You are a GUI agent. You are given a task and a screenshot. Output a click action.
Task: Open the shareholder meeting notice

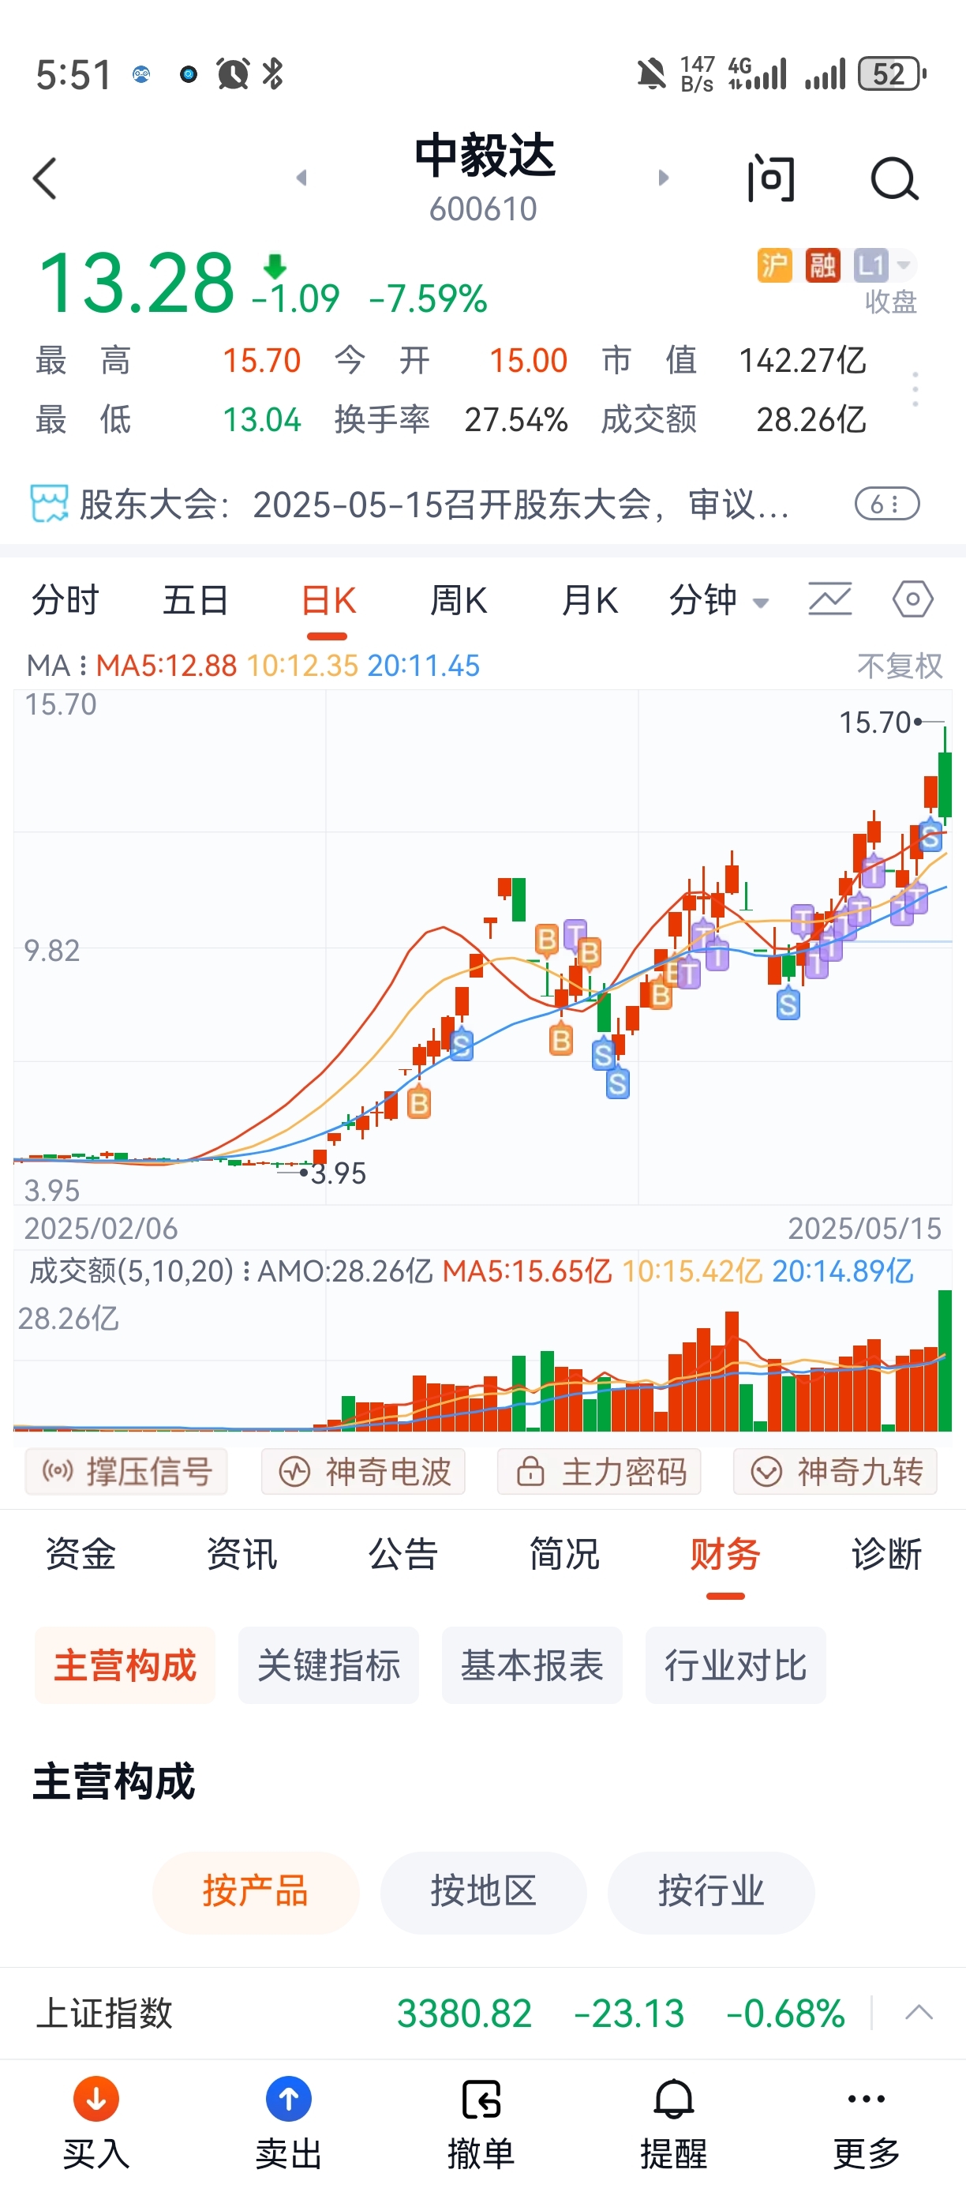coord(434,505)
